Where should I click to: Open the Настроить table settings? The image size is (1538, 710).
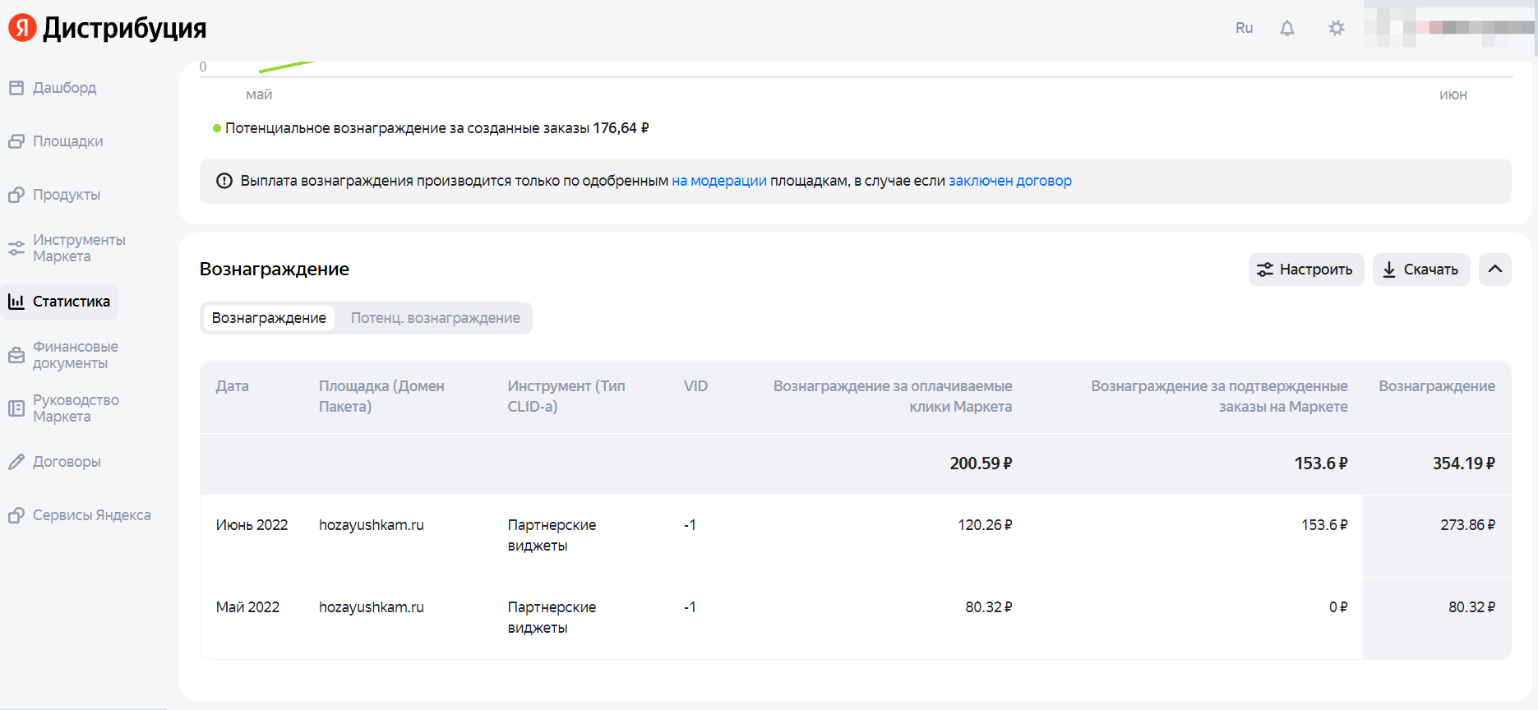[1305, 270]
